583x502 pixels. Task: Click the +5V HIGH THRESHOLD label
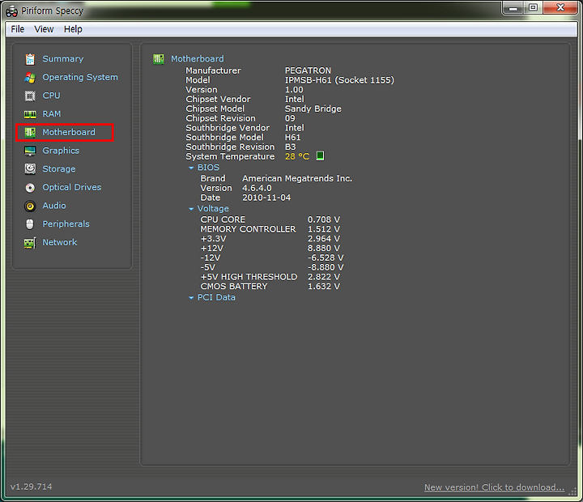coord(249,277)
